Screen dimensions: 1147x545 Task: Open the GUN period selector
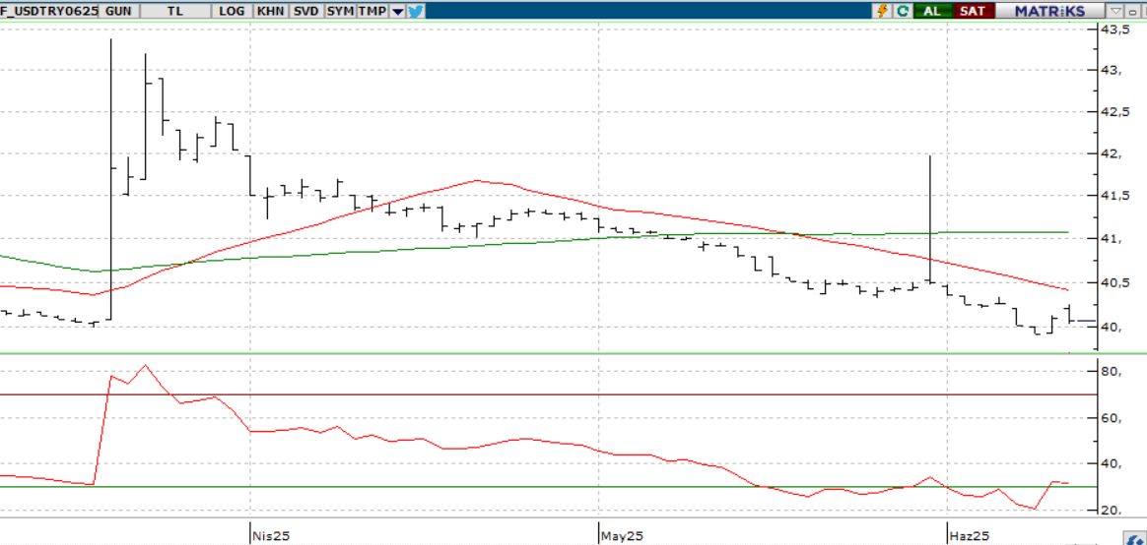click(x=119, y=11)
